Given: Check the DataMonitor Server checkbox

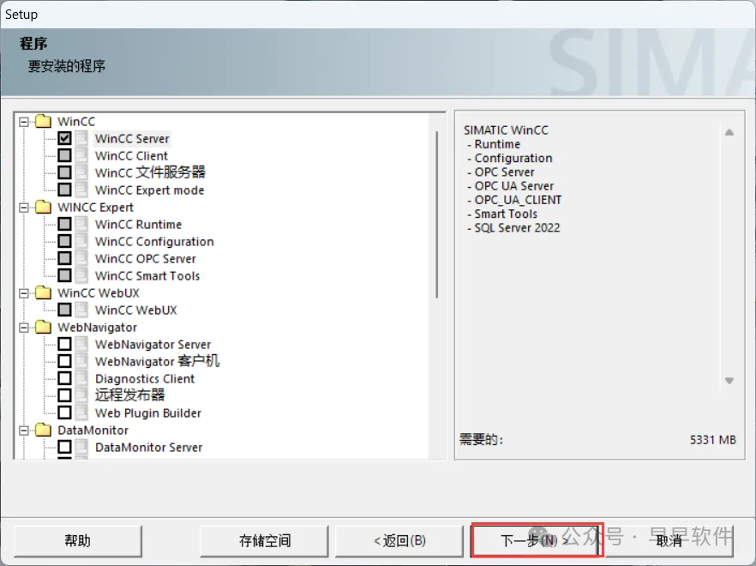Looking at the screenshot, I should click(64, 447).
